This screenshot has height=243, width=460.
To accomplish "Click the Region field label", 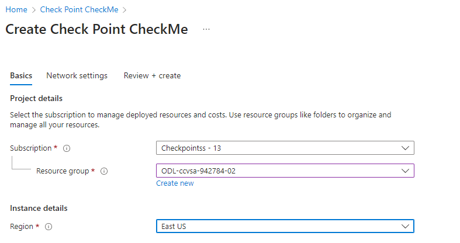I will [x=22, y=227].
